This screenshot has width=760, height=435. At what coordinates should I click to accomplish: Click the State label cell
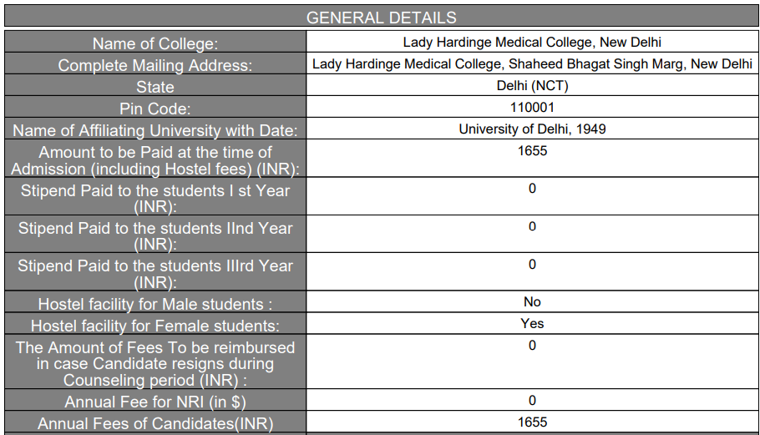(155, 87)
